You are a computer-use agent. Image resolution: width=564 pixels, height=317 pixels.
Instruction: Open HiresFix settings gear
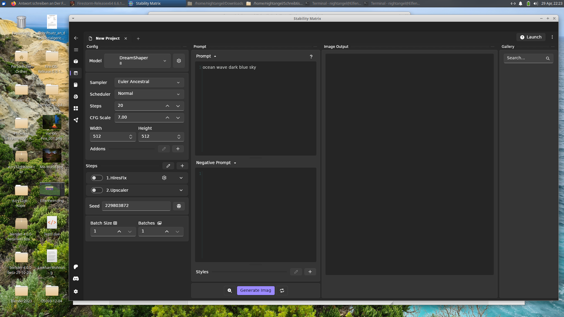(164, 178)
